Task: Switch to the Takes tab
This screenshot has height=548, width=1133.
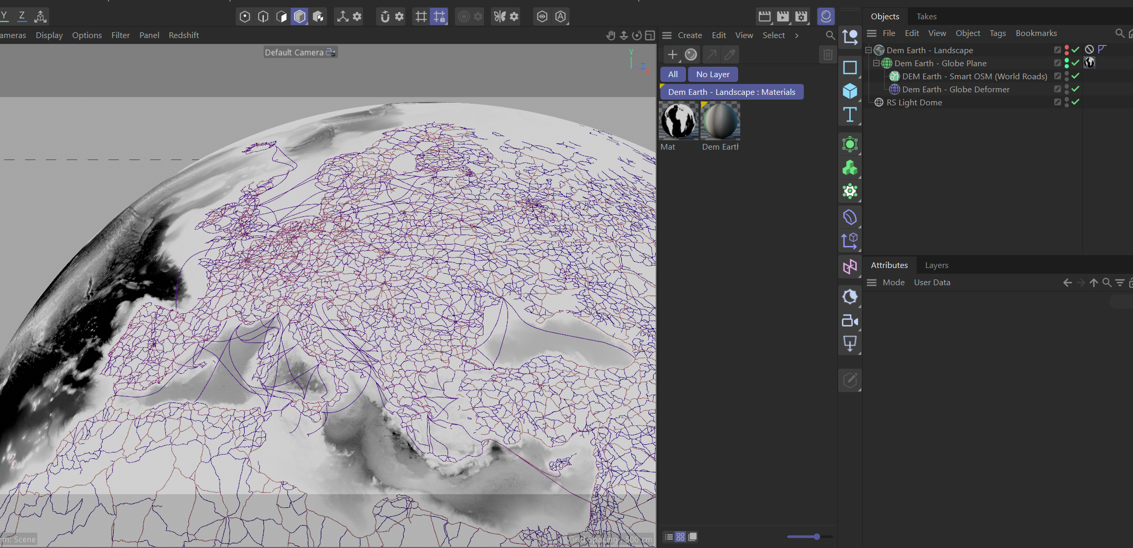Action: click(926, 17)
